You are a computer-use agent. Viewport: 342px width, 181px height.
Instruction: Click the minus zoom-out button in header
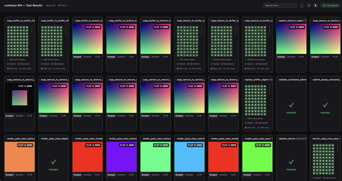[302, 5]
